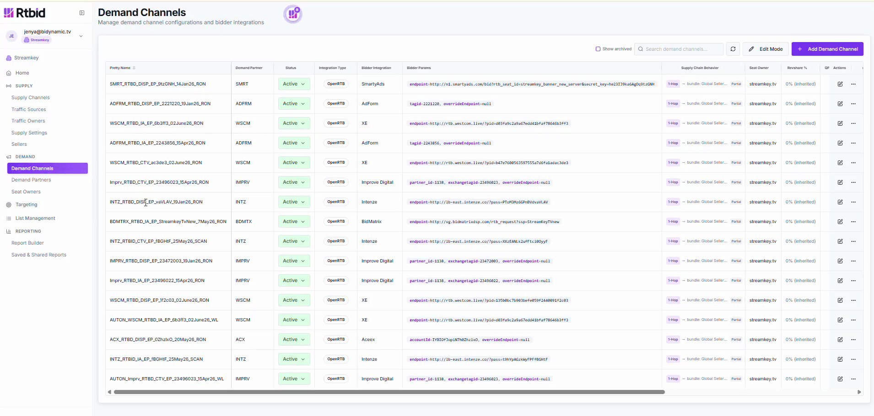Image resolution: width=874 pixels, height=416 pixels.
Task: Open more actions for WSCM_RTBD_DISP_EP_1f2c03 row
Action: (x=853, y=300)
